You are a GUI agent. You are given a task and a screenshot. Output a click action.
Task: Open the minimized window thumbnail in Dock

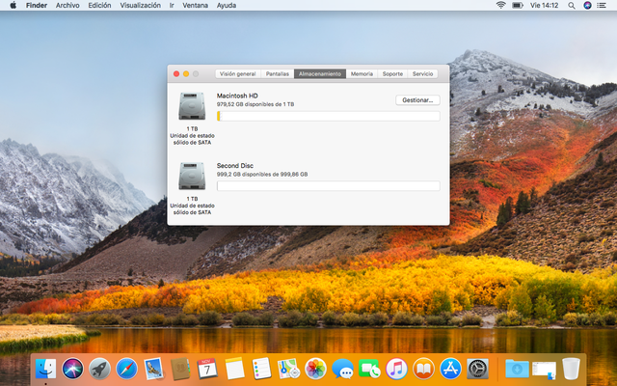point(544,371)
